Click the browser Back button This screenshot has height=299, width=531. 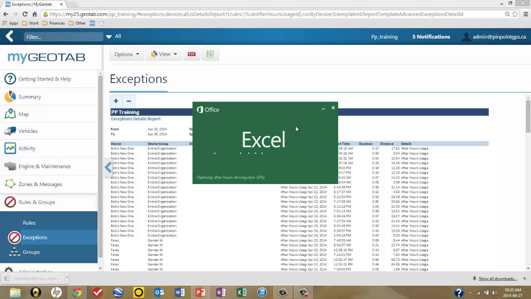5,14
